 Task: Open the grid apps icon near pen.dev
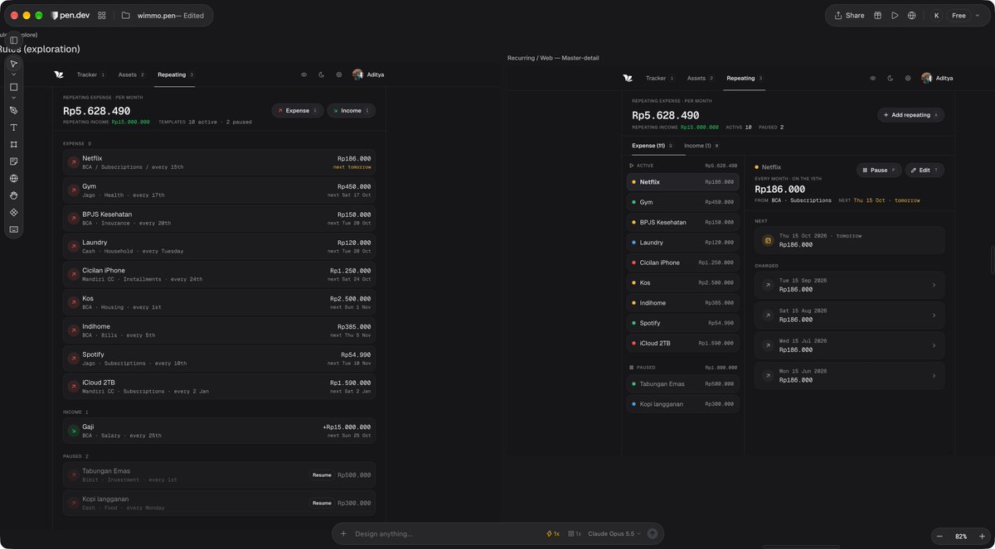pyautogui.click(x=102, y=16)
